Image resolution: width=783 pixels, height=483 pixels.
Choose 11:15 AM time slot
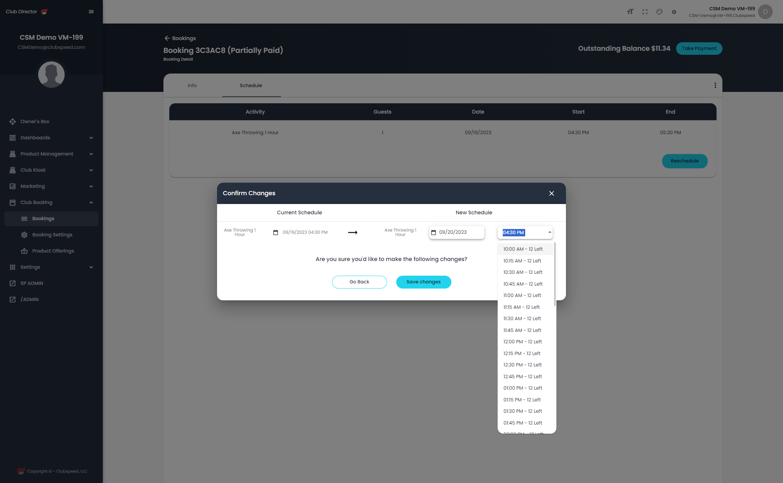click(x=525, y=307)
